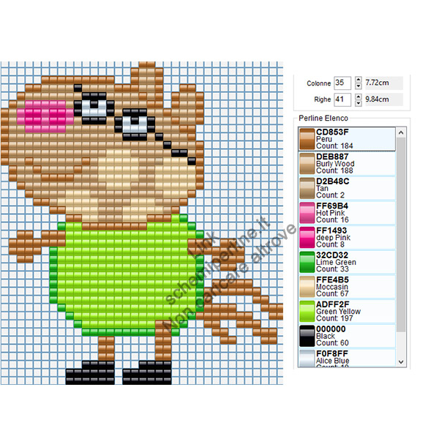Click the bead list scroll up arrow
This screenshot has width=439, height=439.
point(401,132)
